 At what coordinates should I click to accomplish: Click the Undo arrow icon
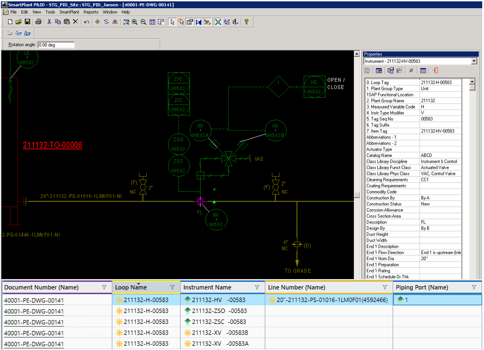(86, 21)
